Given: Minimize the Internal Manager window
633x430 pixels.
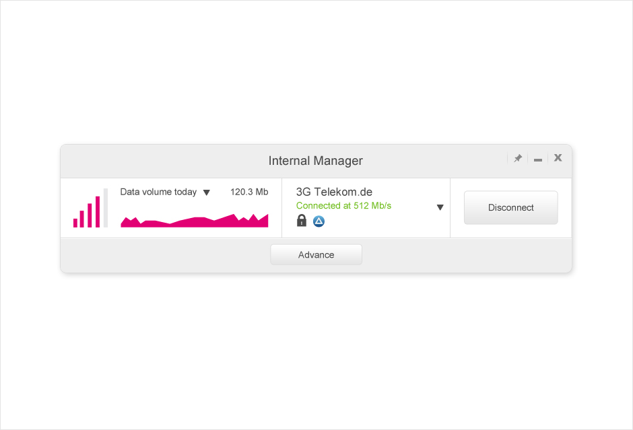Looking at the screenshot, I should coord(538,159).
